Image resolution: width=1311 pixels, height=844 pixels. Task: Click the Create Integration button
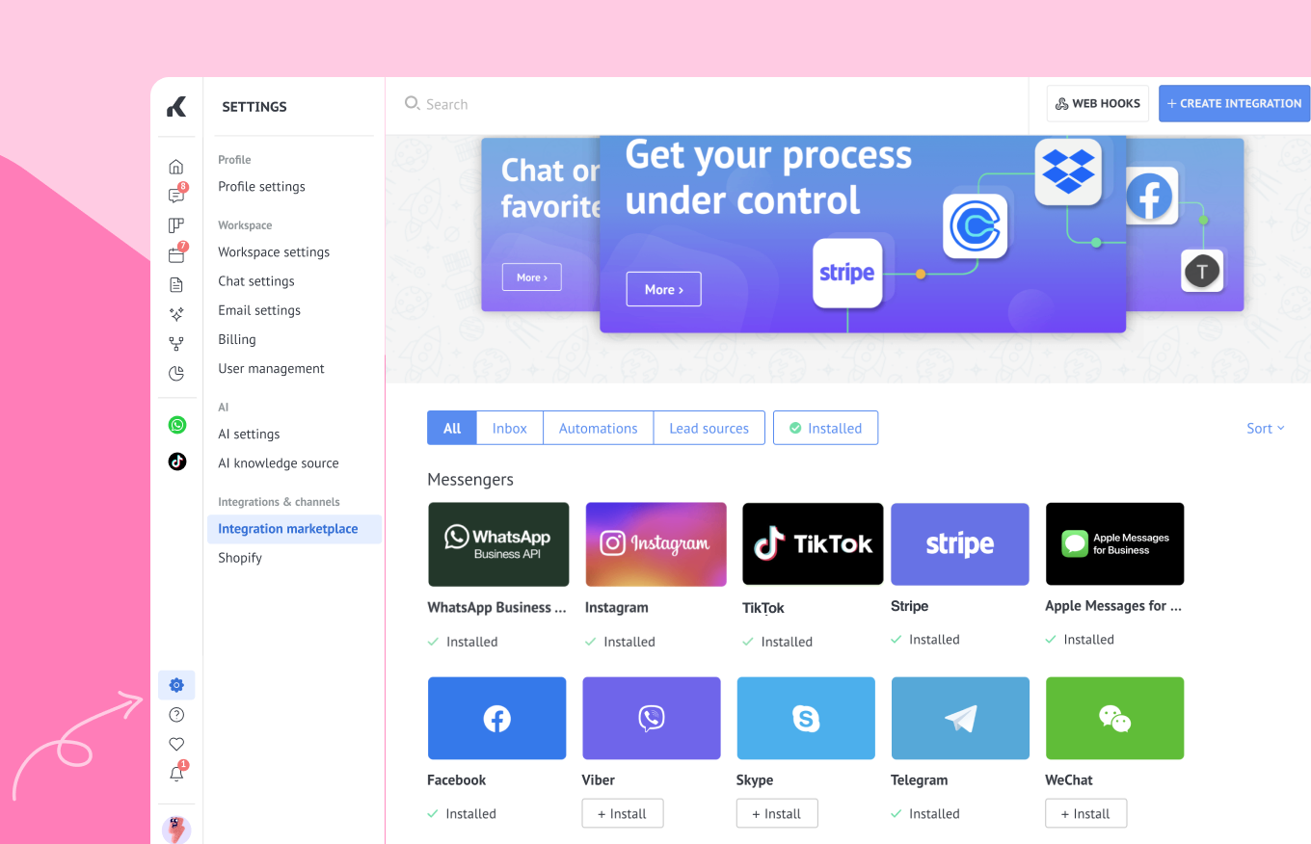click(1234, 103)
